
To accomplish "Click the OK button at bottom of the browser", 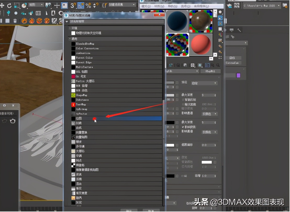I will point(129,210).
